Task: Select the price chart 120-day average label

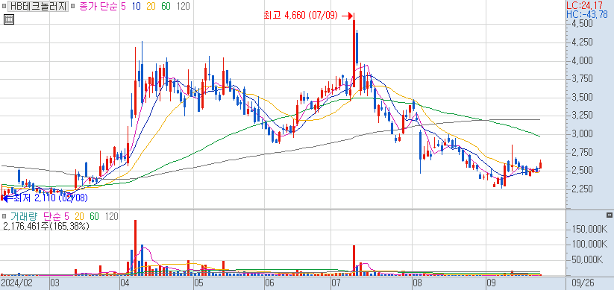Action: point(184,6)
